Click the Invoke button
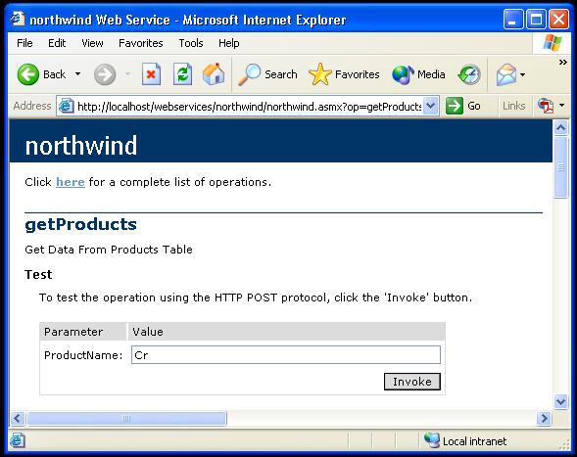Viewport: 577px width, 457px height. coord(412,382)
